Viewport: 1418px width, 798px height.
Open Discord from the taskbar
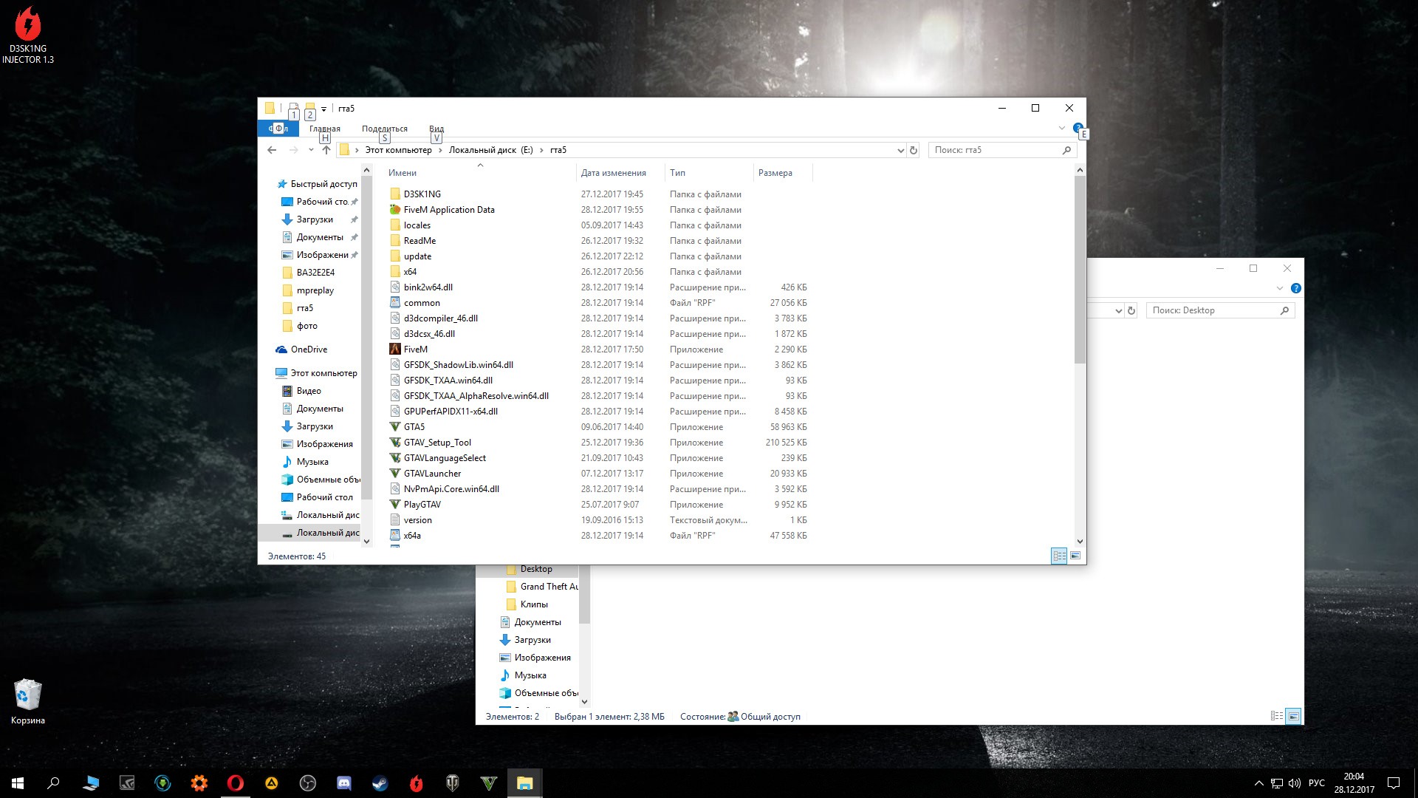click(x=344, y=783)
